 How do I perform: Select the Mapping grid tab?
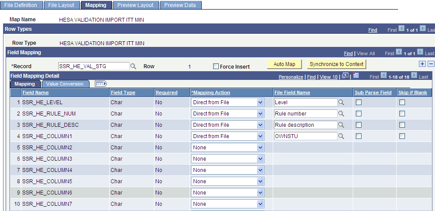pos(25,84)
